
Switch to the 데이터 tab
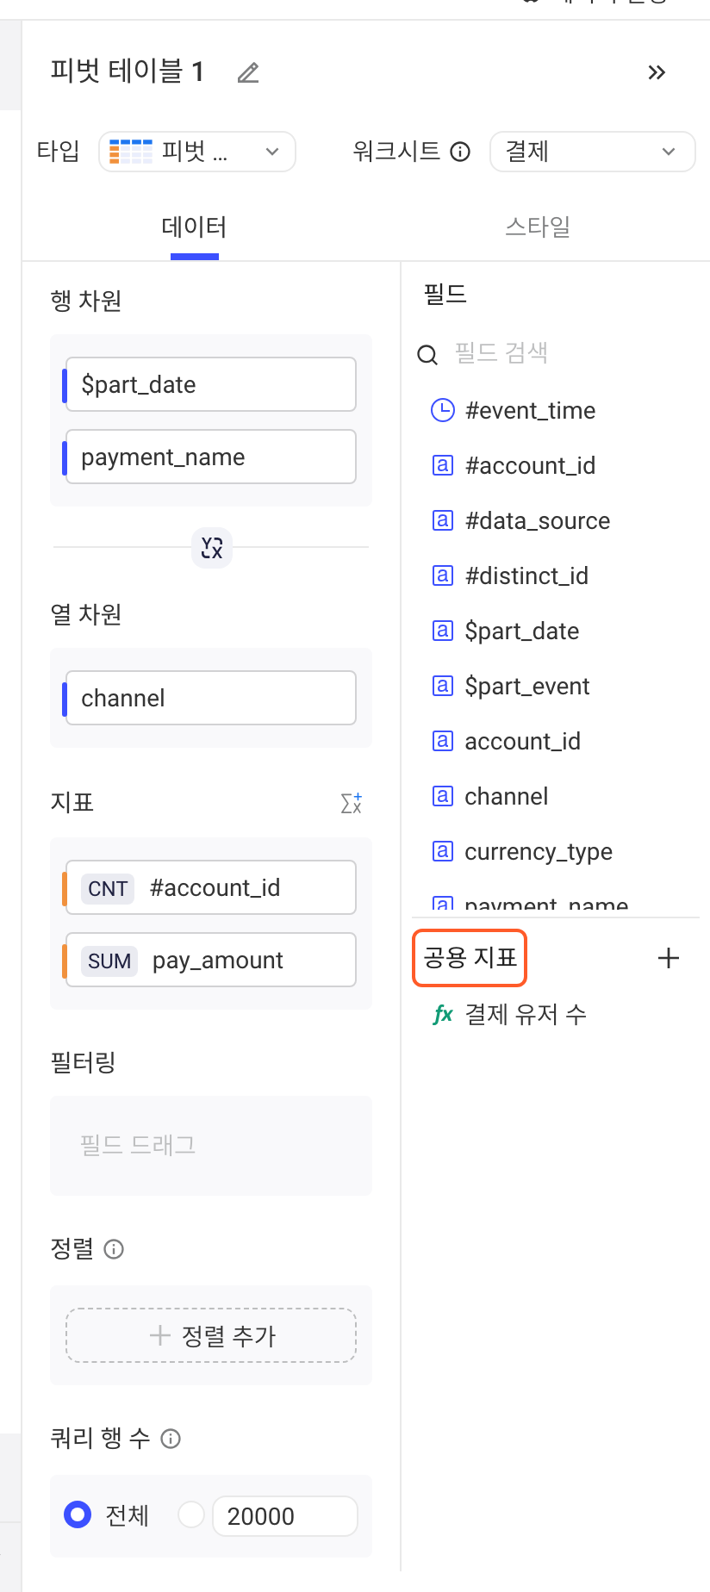pos(194,227)
